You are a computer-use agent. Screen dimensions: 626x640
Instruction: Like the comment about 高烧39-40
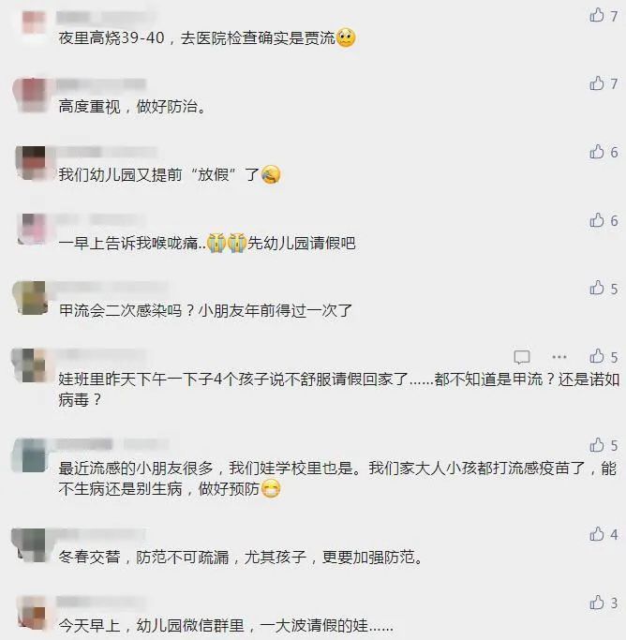coord(597,16)
